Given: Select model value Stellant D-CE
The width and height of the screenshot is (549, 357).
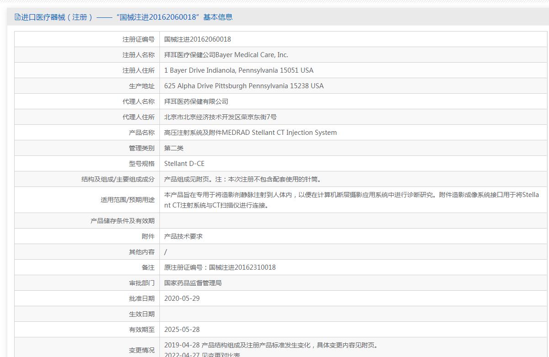Looking at the screenshot, I should [185, 164].
